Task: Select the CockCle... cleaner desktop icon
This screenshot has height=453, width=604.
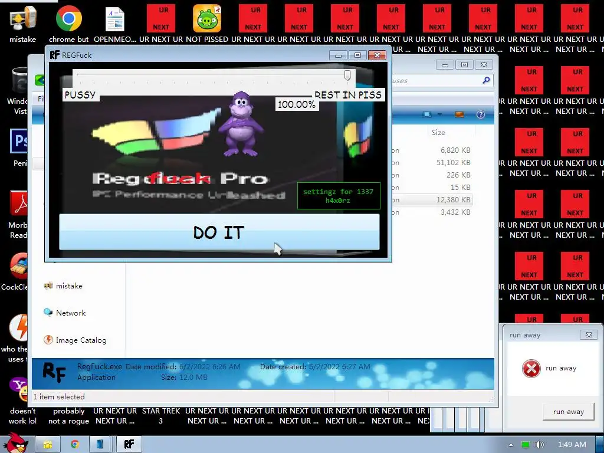Action: point(18,265)
